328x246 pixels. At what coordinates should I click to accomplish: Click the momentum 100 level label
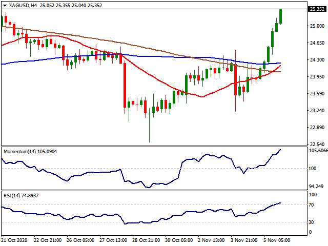click(x=312, y=169)
